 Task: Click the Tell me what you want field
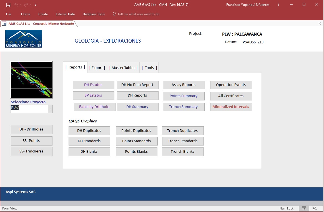pyautogui.click(x=138, y=14)
